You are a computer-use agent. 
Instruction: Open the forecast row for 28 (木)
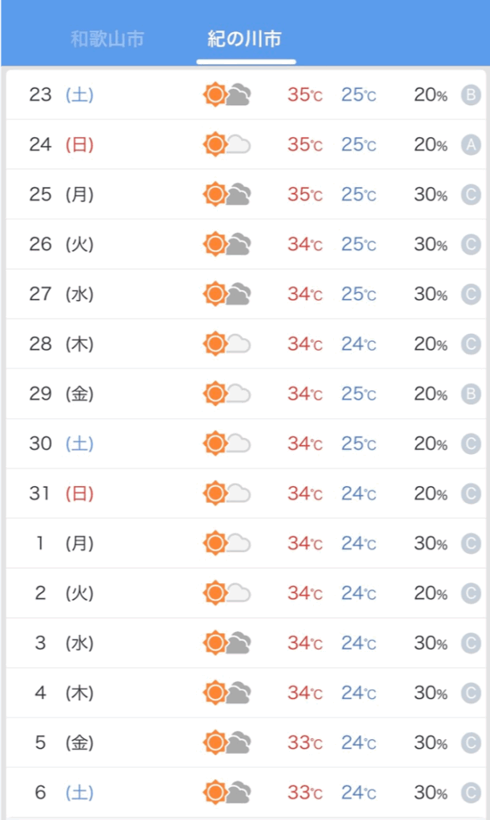click(x=246, y=344)
